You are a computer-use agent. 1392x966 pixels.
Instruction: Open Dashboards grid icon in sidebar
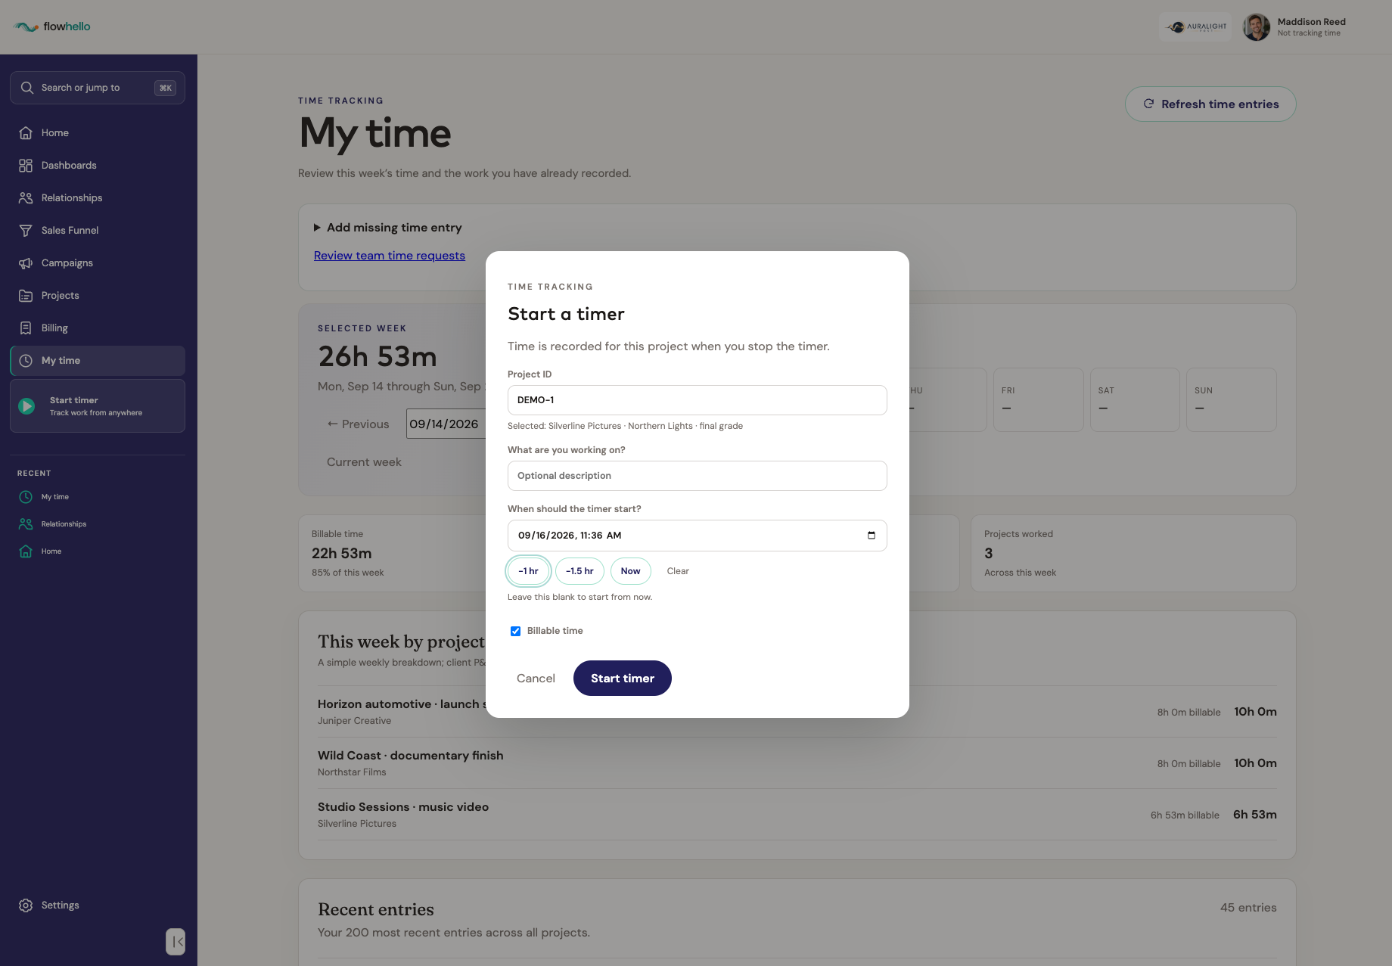coord(26,166)
